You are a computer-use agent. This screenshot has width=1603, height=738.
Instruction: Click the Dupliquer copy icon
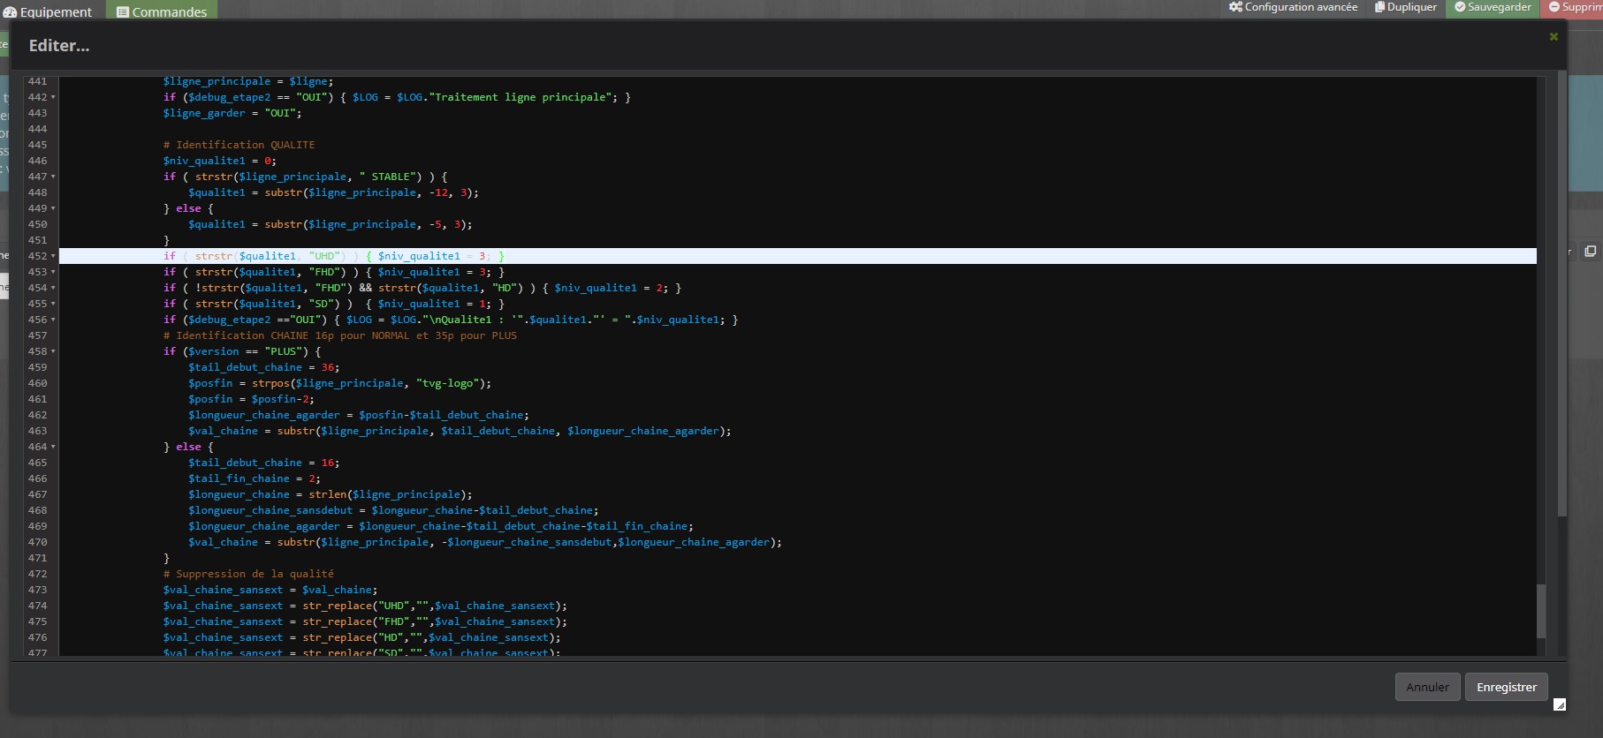(x=1379, y=7)
